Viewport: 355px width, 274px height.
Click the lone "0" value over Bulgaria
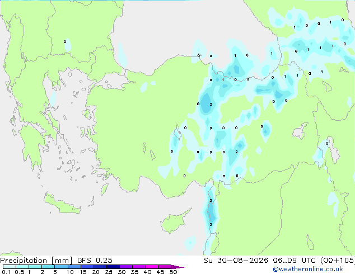click(65, 41)
